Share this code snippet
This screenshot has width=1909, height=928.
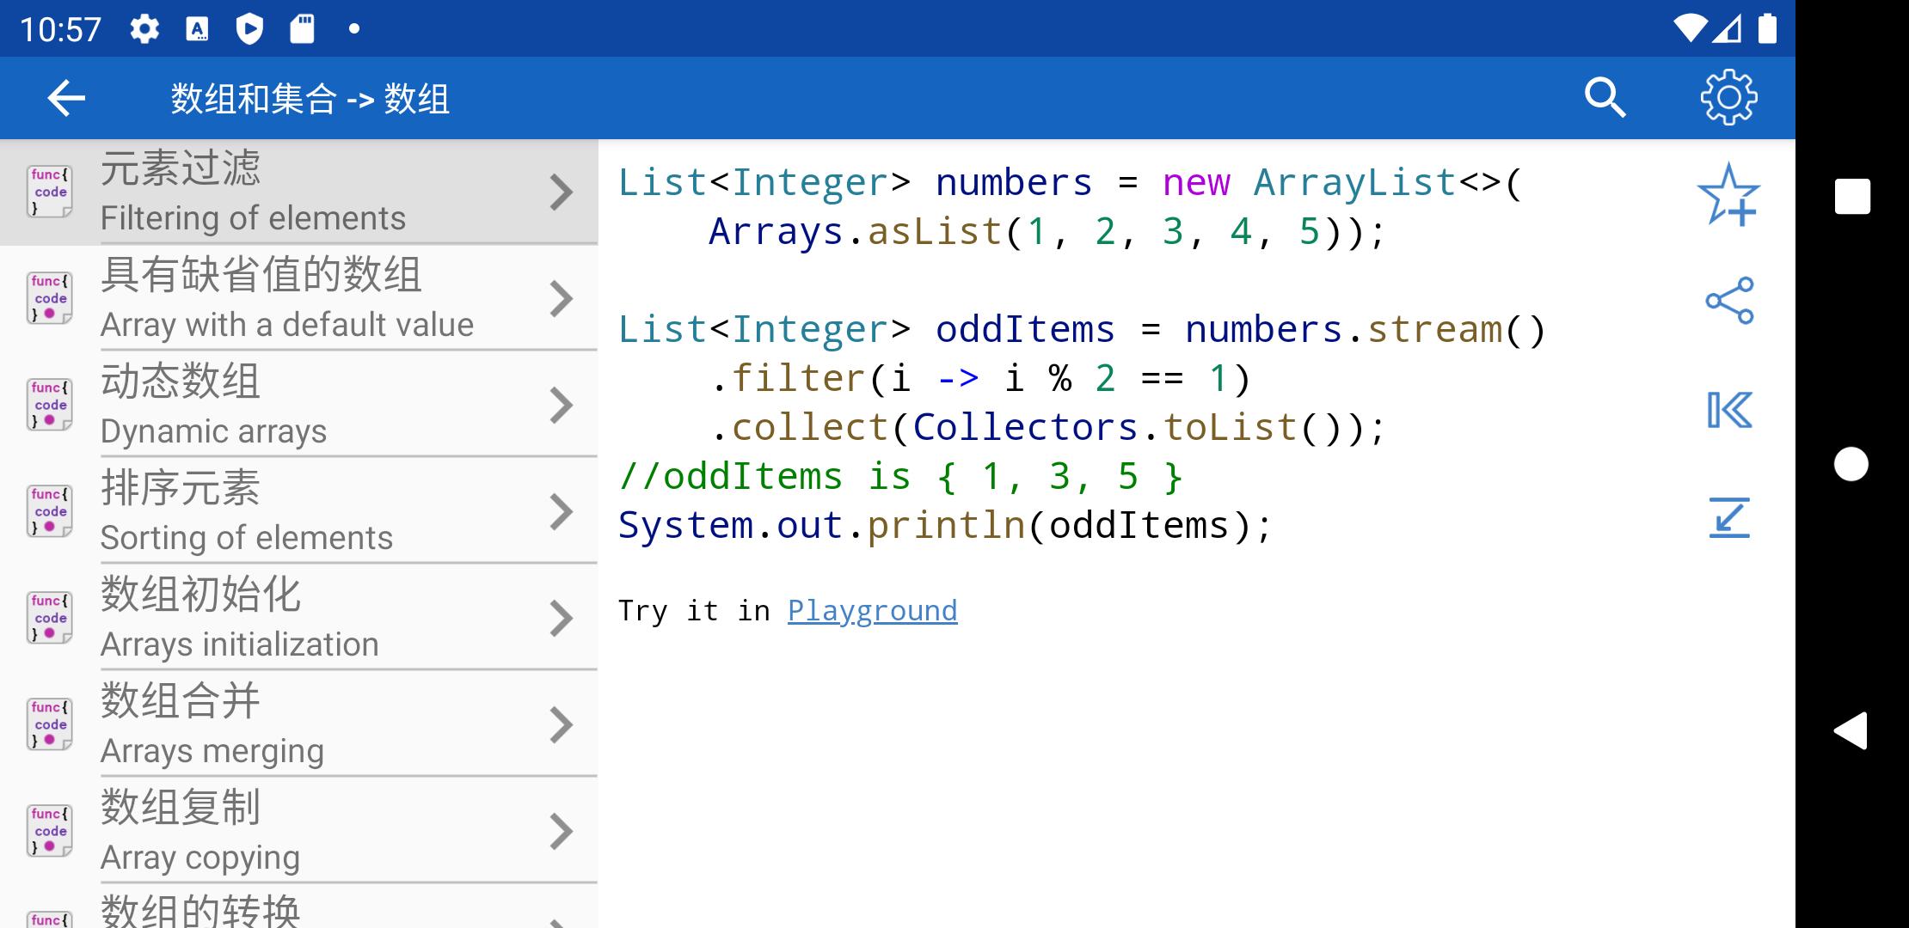click(1729, 300)
